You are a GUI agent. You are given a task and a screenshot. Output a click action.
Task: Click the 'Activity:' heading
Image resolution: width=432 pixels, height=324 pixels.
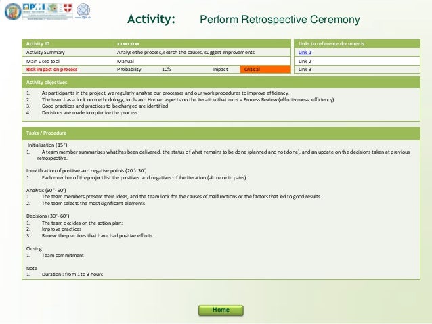click(151, 19)
